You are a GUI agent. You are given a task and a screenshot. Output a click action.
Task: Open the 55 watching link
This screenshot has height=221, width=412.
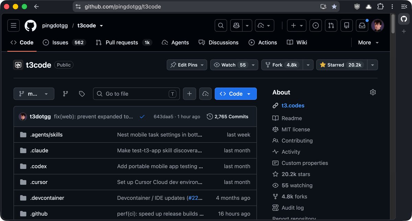click(297, 185)
